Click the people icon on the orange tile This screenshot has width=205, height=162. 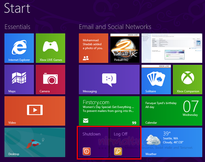pyautogui.click(x=86, y=58)
